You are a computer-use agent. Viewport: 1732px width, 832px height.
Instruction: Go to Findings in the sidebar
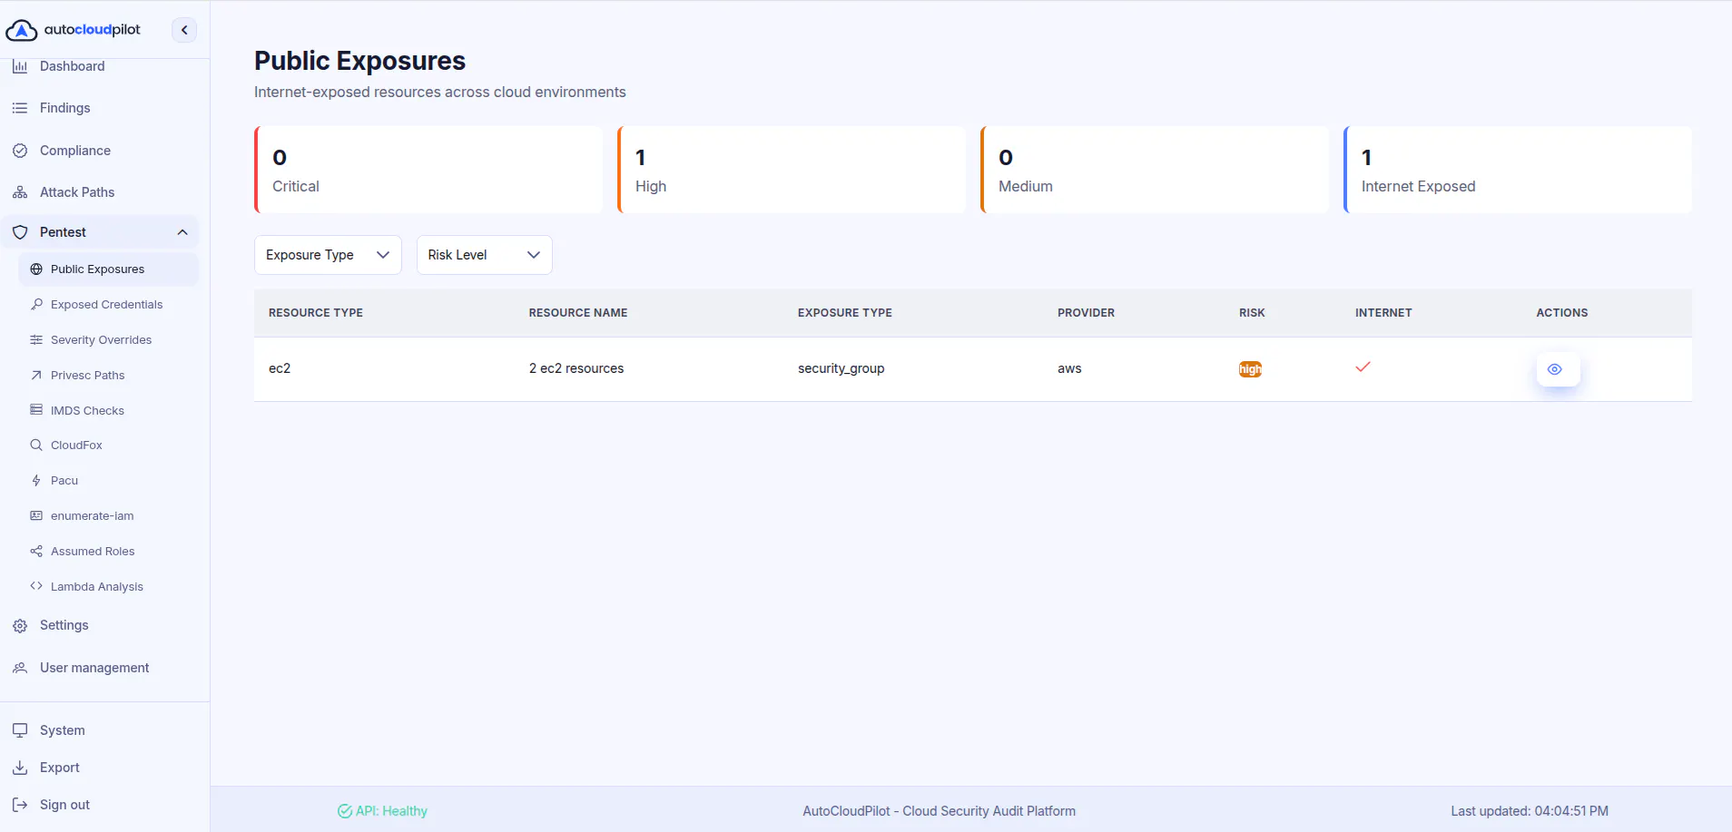pyautogui.click(x=65, y=108)
